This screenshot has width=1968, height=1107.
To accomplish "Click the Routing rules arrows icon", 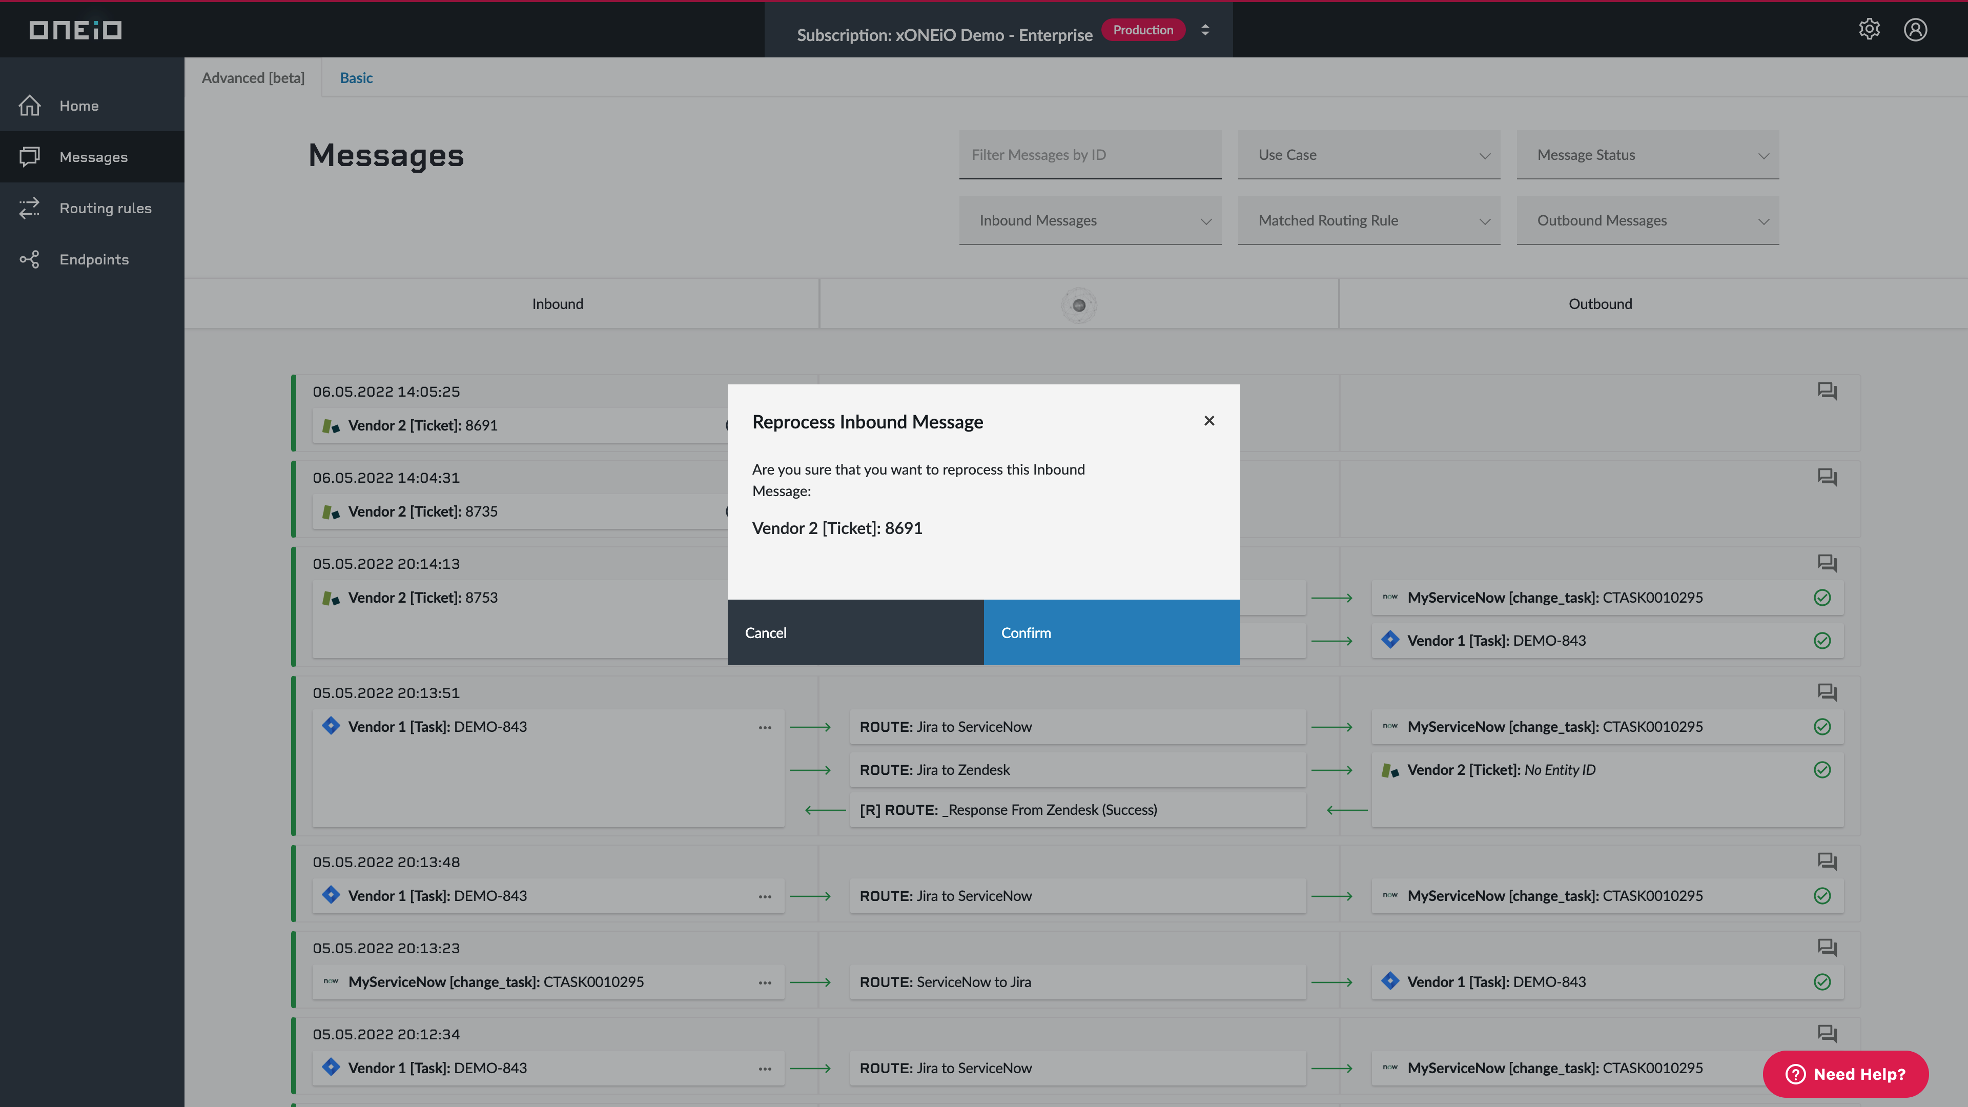I will (29, 208).
